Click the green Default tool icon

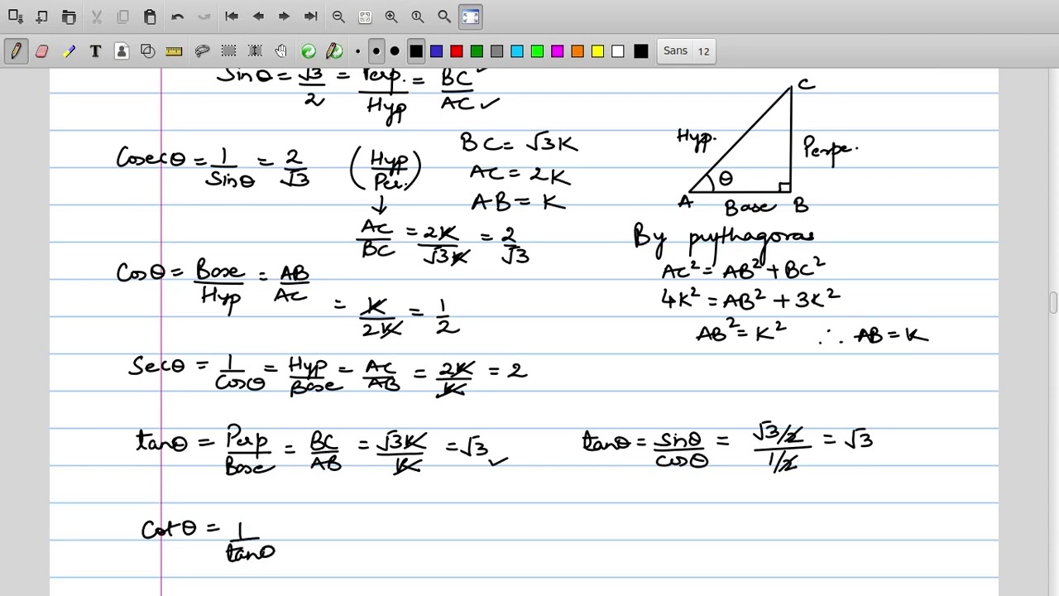tap(309, 51)
